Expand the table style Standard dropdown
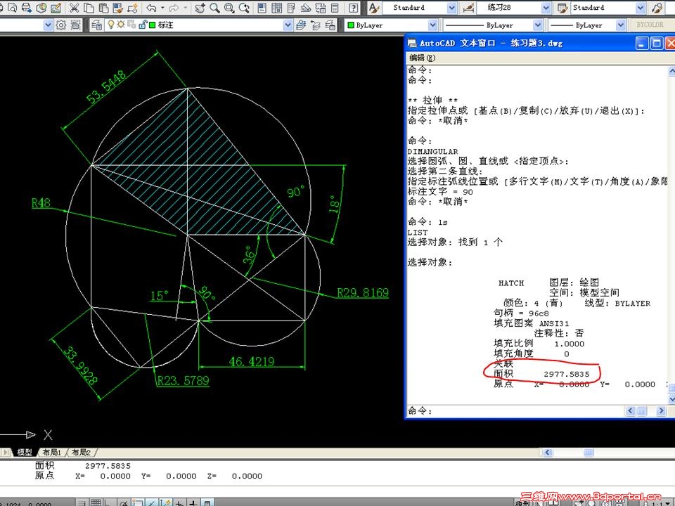Viewport: 675px width, 506px height. 640,8
